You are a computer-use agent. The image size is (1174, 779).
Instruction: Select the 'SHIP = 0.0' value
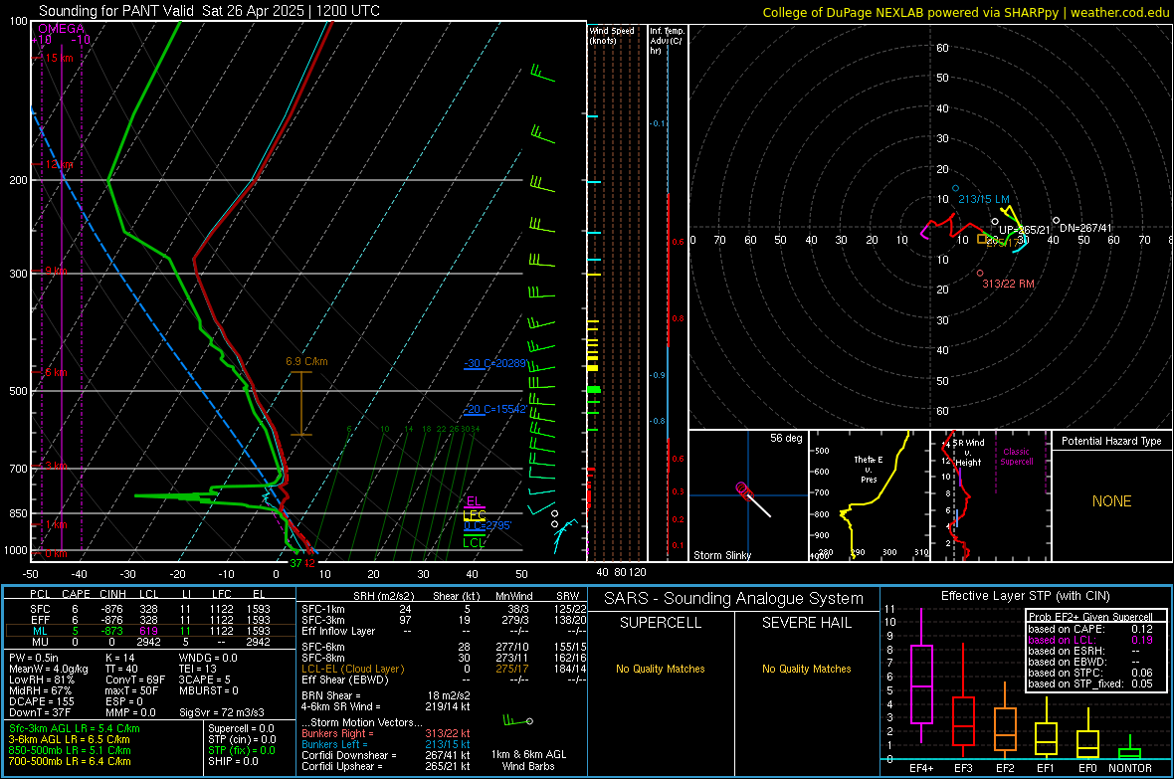233,761
